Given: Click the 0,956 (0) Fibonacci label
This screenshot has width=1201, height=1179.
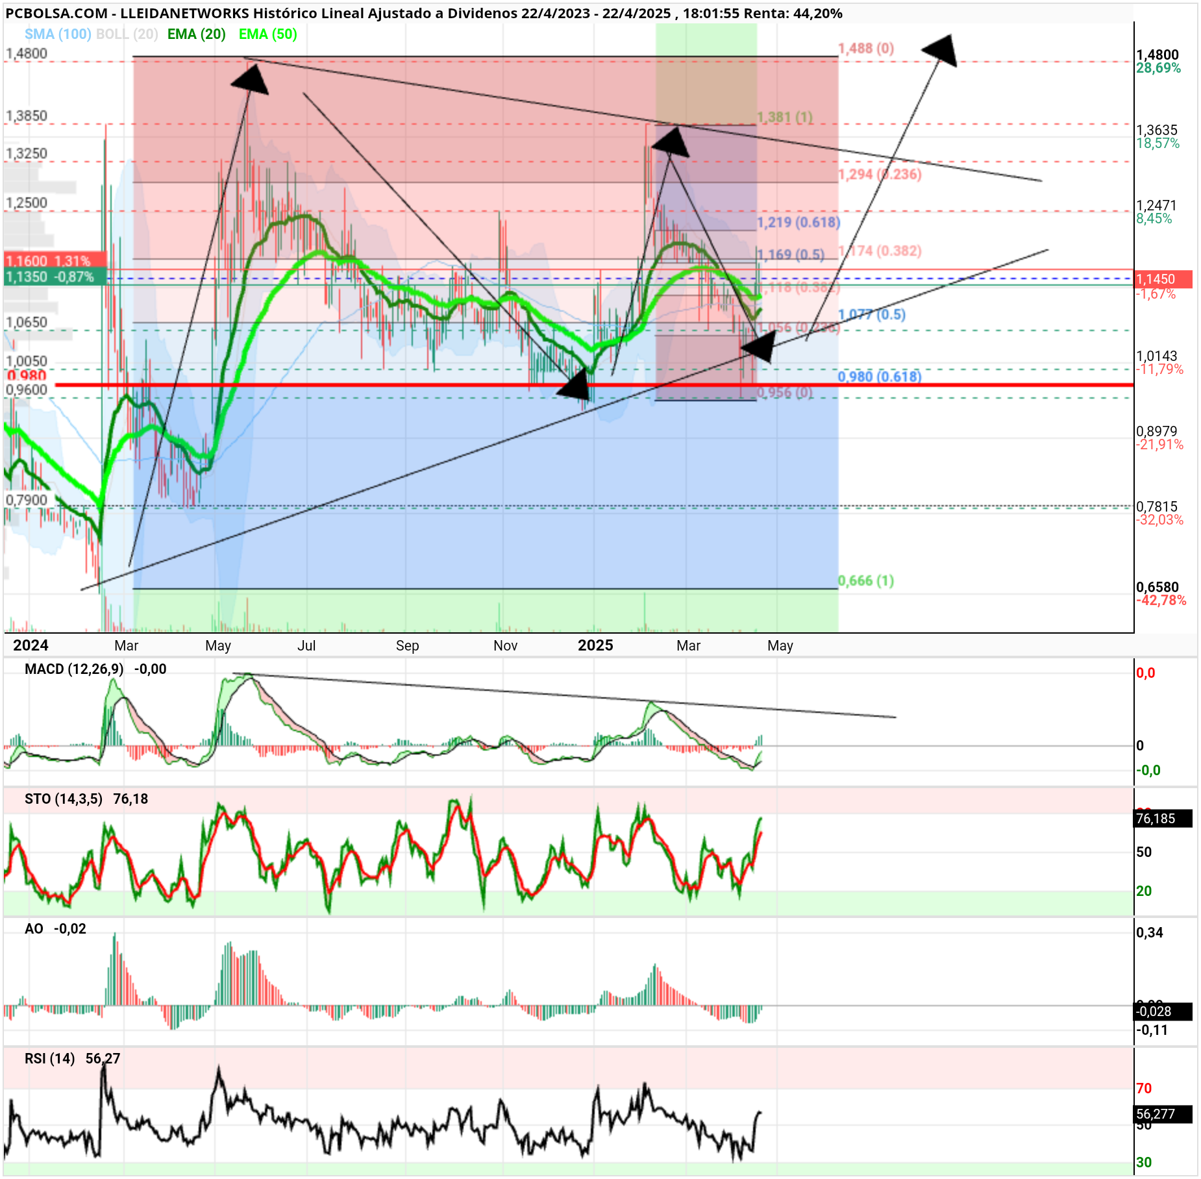Looking at the screenshot, I should click(x=785, y=392).
